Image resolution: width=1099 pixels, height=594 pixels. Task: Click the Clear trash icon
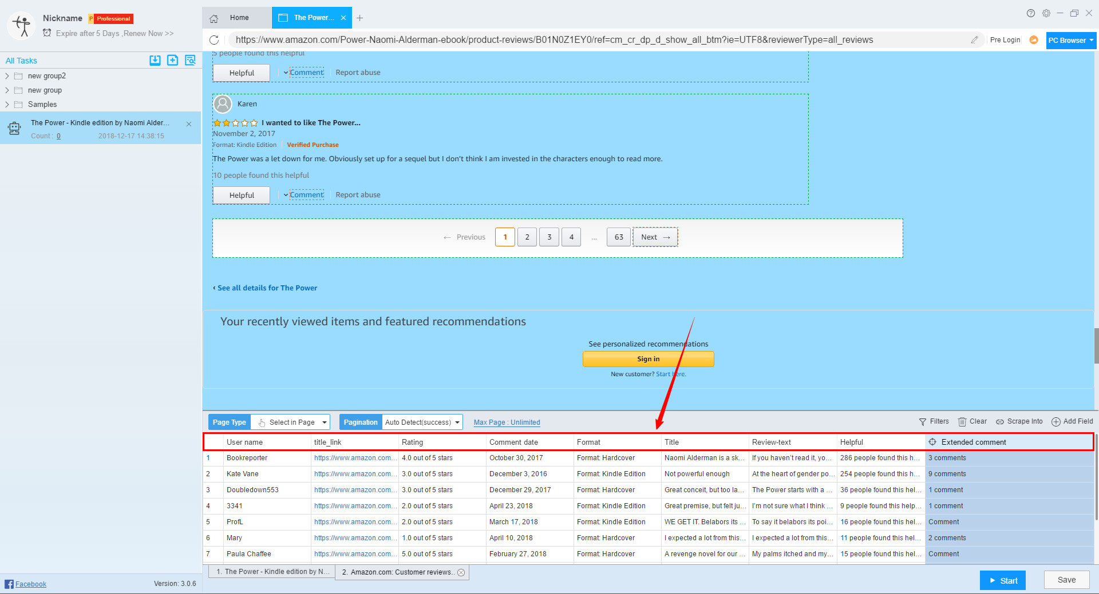tap(962, 422)
